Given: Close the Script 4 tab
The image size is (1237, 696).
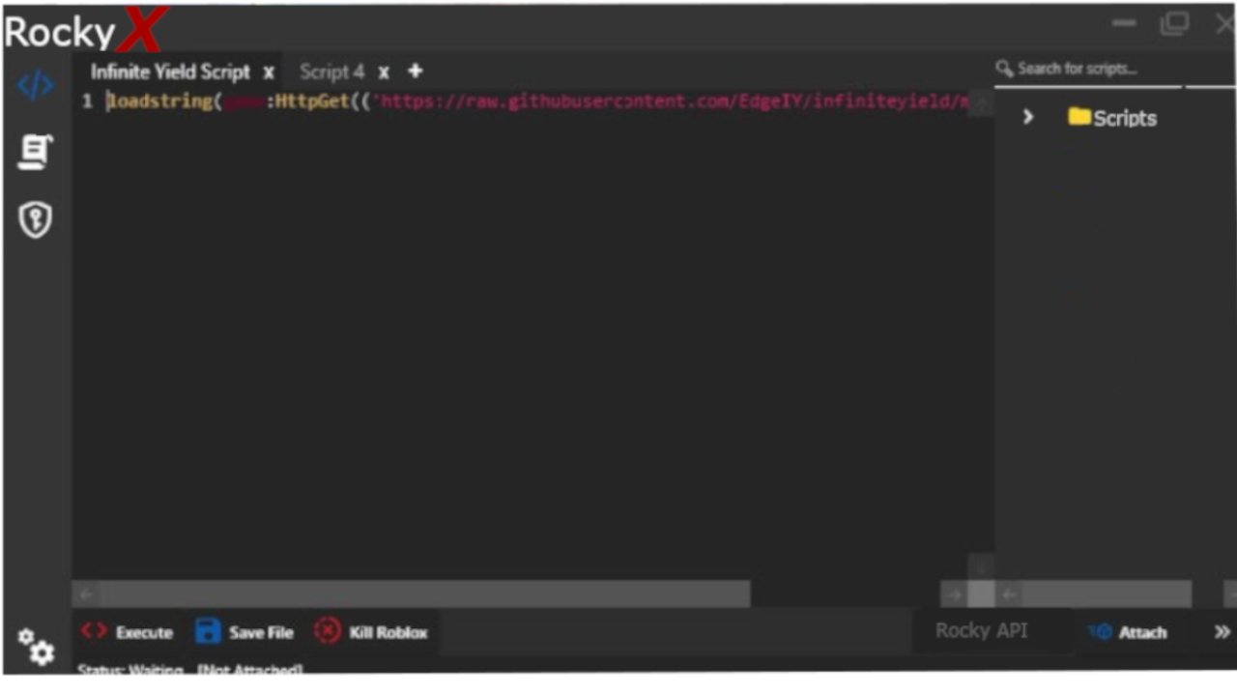Looking at the screenshot, I should click(384, 72).
